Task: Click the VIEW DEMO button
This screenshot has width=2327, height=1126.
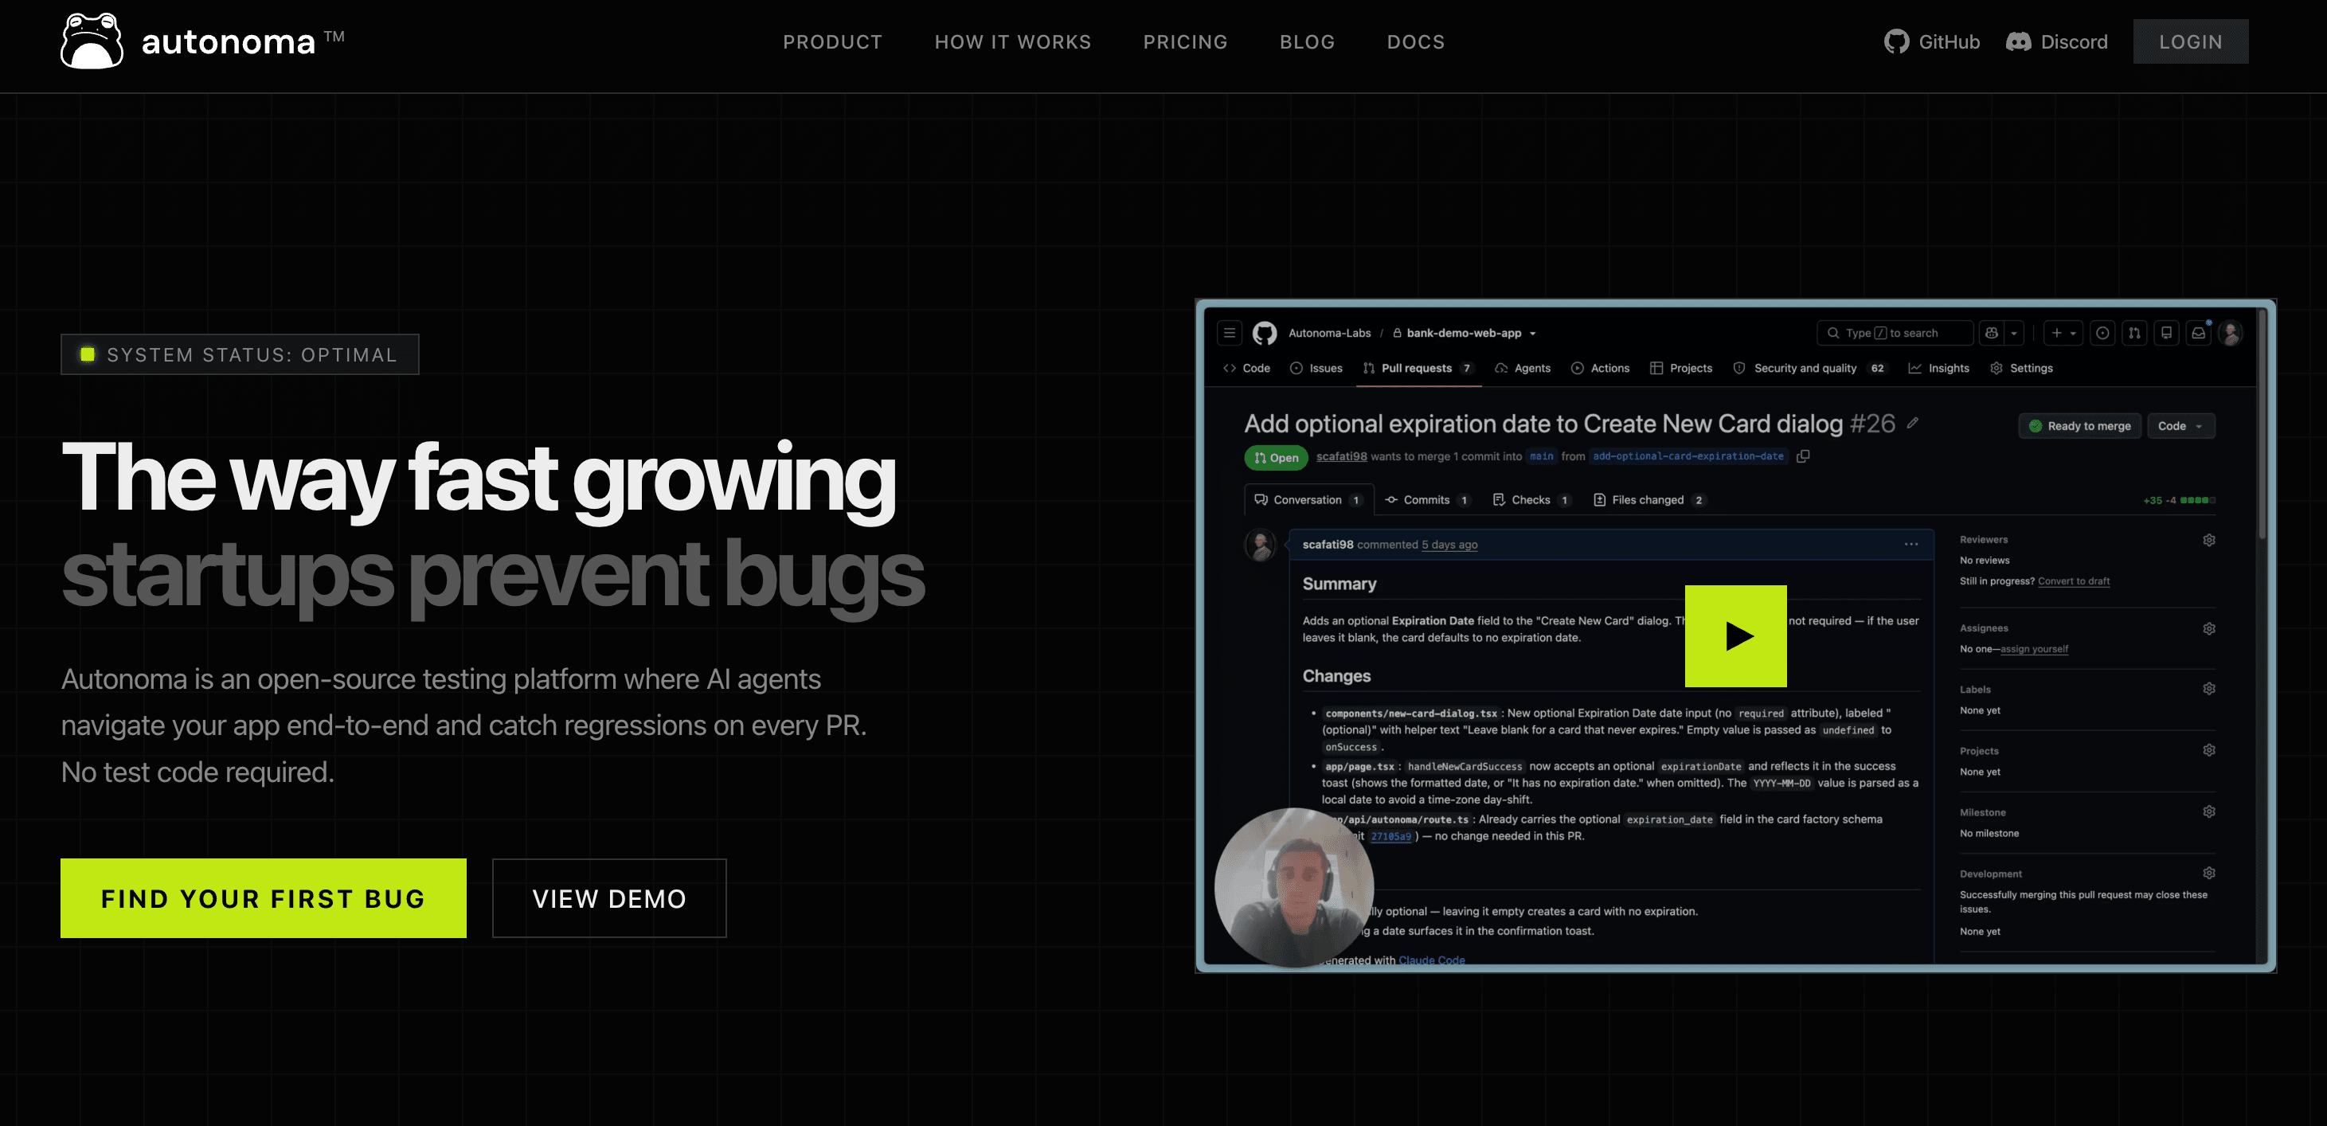Action: [x=609, y=898]
